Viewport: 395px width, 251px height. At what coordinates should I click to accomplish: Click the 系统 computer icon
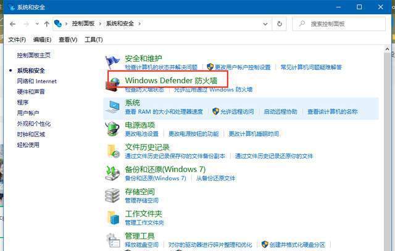[112, 107]
